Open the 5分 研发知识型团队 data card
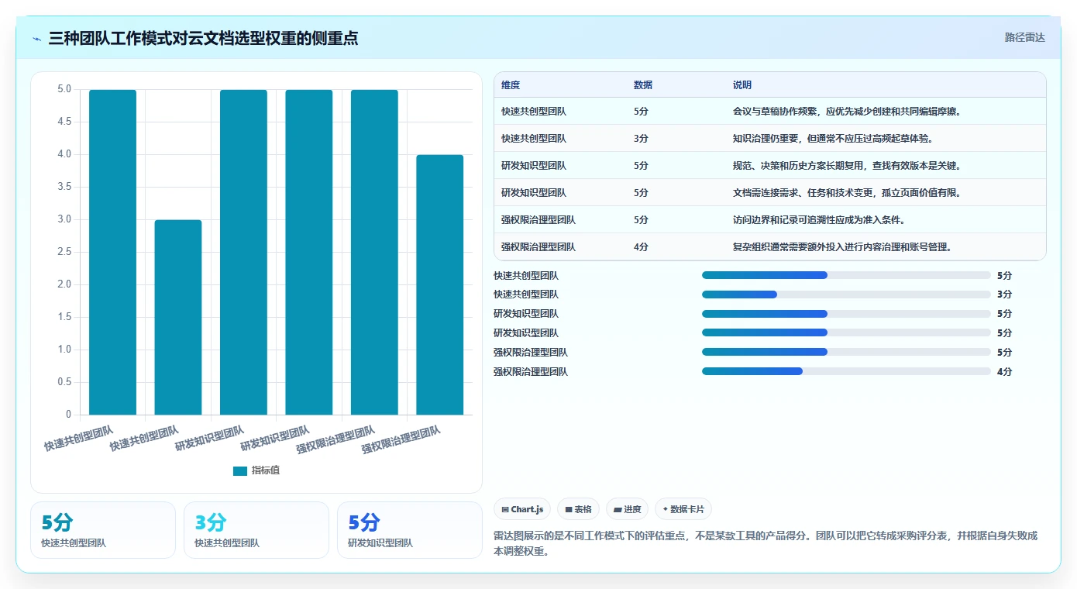The width and height of the screenshot is (1077, 589). 410,530
